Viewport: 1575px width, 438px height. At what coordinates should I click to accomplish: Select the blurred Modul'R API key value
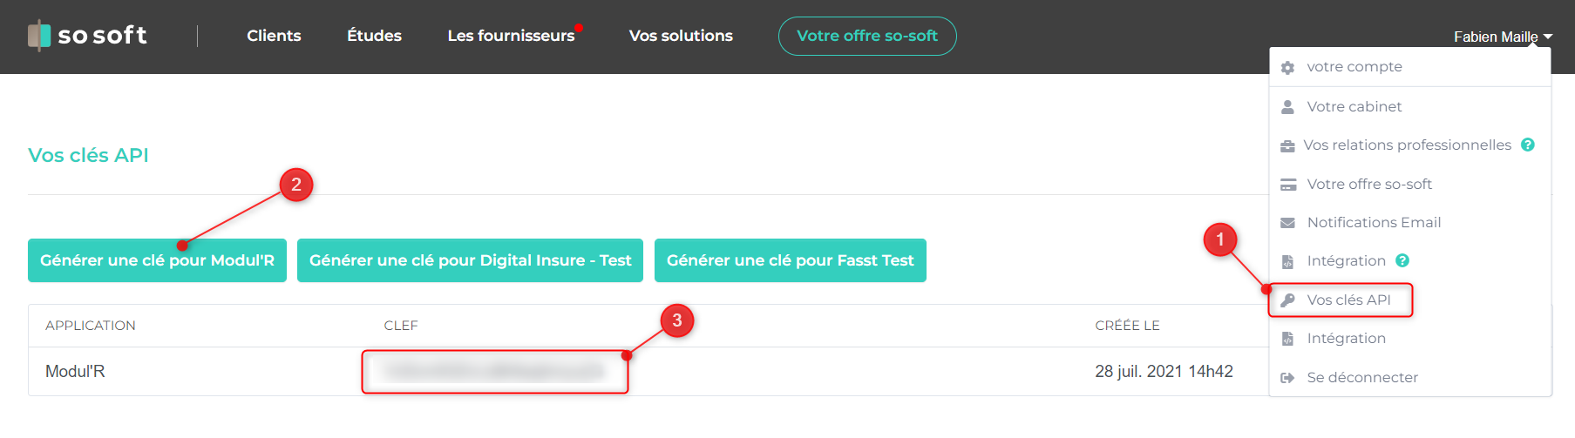(x=494, y=372)
